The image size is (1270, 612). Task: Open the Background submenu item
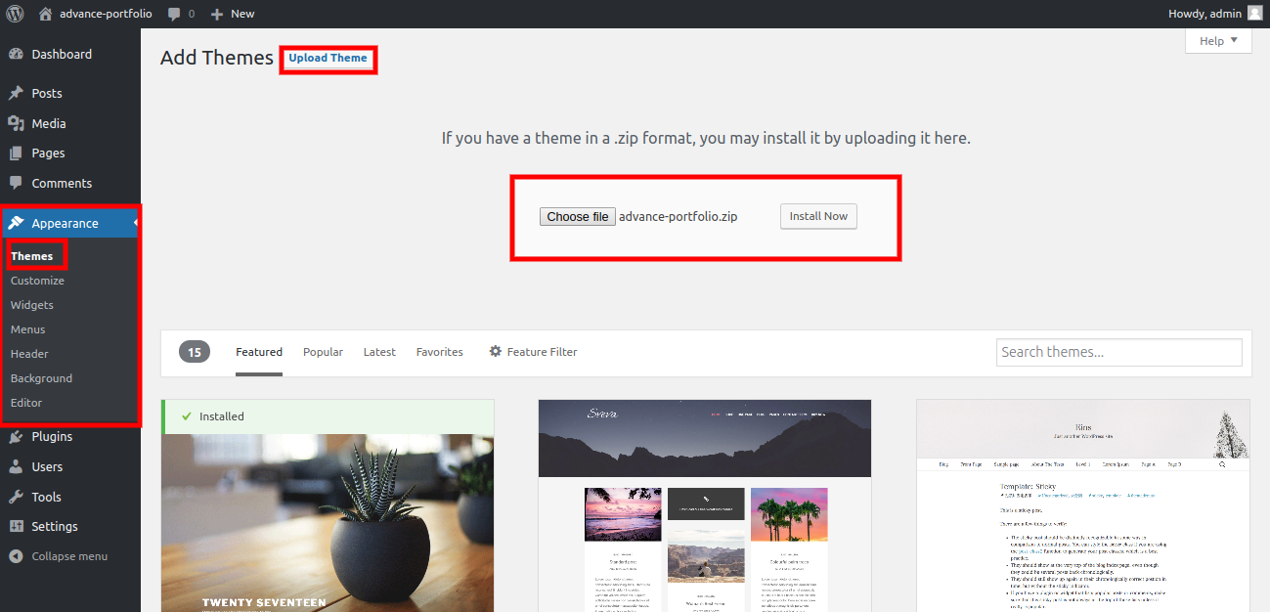pos(41,378)
